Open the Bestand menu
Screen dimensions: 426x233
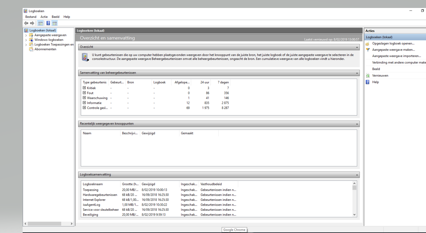(31, 17)
